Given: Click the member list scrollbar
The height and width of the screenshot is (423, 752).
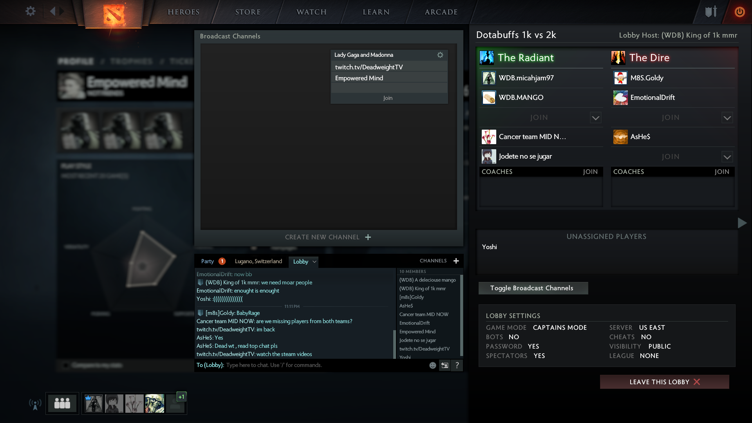Looking at the screenshot, I should [461, 315].
